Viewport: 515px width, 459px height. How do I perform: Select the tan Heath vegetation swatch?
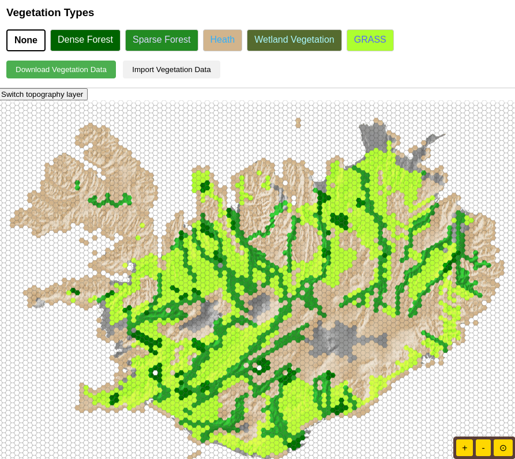pyautogui.click(x=223, y=40)
